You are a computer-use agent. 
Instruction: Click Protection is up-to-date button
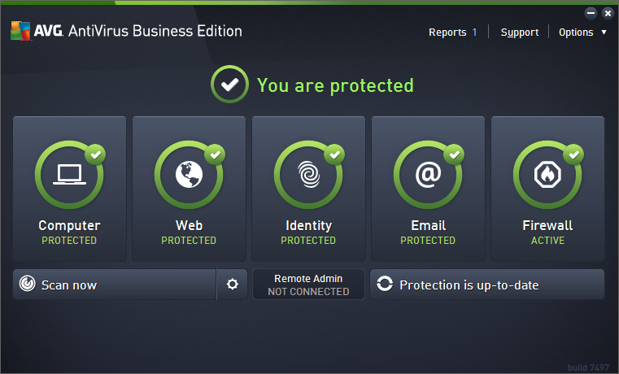(486, 285)
